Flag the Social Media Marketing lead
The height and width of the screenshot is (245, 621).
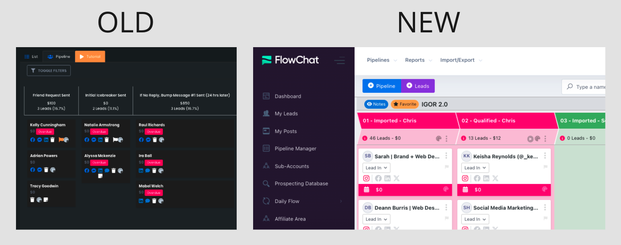pos(545,218)
